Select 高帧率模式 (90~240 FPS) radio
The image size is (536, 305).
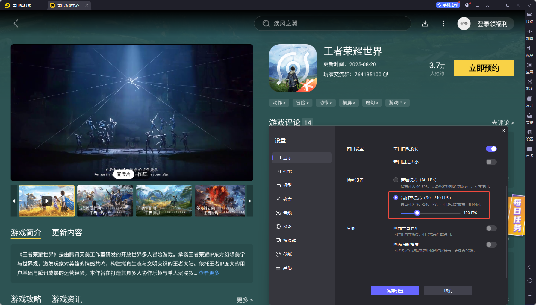[396, 198]
